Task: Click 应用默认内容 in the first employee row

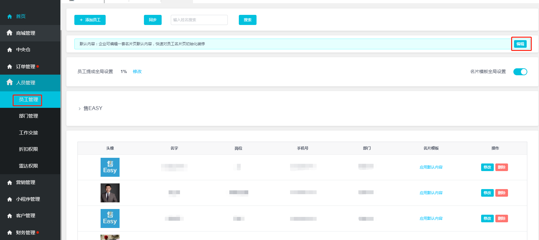Action: coord(431,167)
